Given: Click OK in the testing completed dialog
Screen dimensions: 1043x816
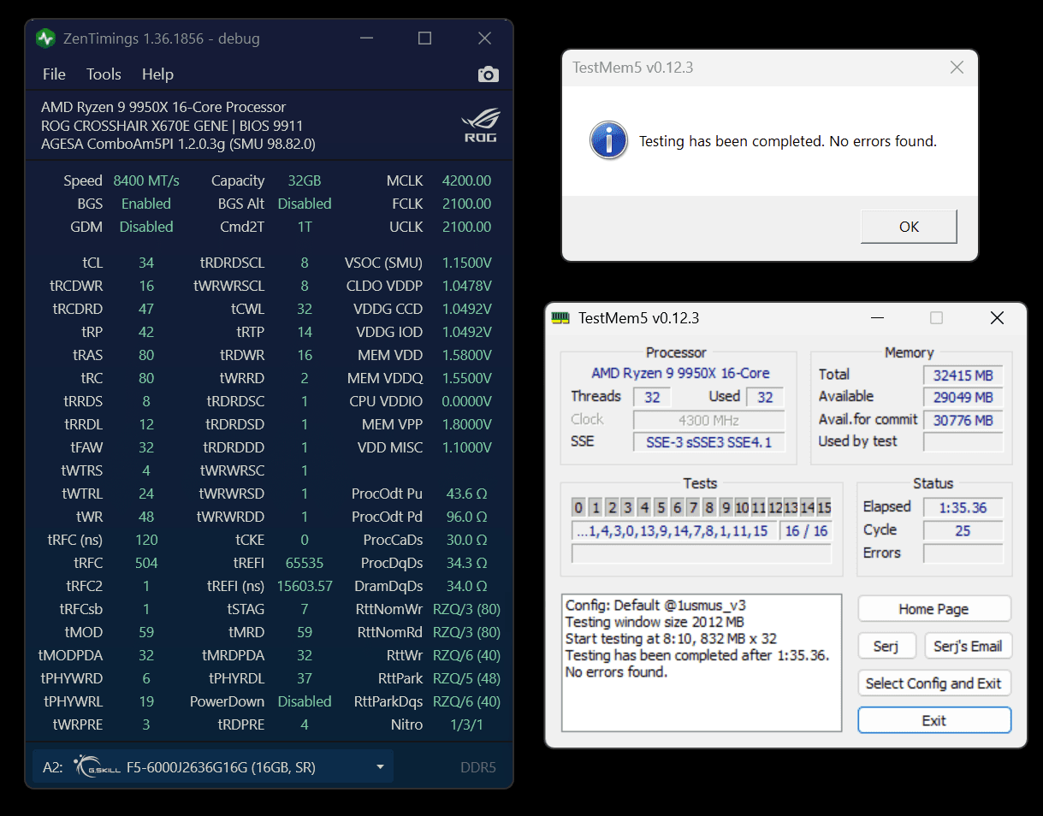Looking at the screenshot, I should [909, 227].
